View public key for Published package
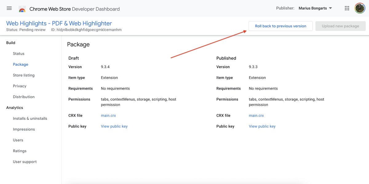Image resolution: width=369 pixels, height=184 pixels. [262, 126]
